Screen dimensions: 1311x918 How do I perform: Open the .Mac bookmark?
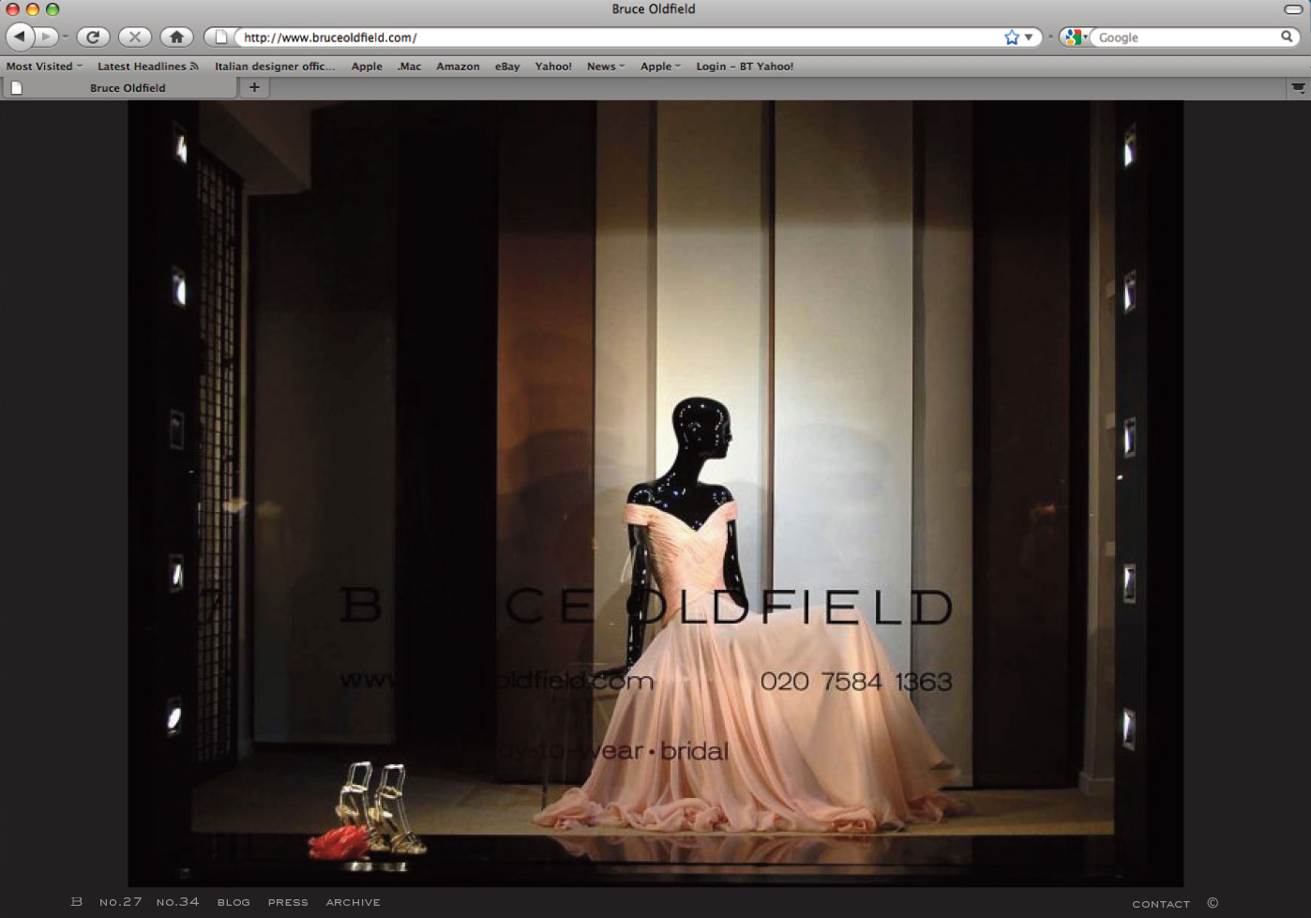tap(409, 67)
